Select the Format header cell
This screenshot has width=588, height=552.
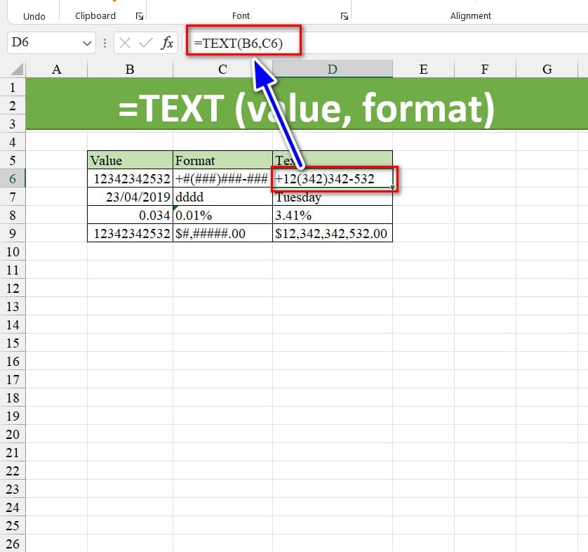pyautogui.click(x=222, y=160)
